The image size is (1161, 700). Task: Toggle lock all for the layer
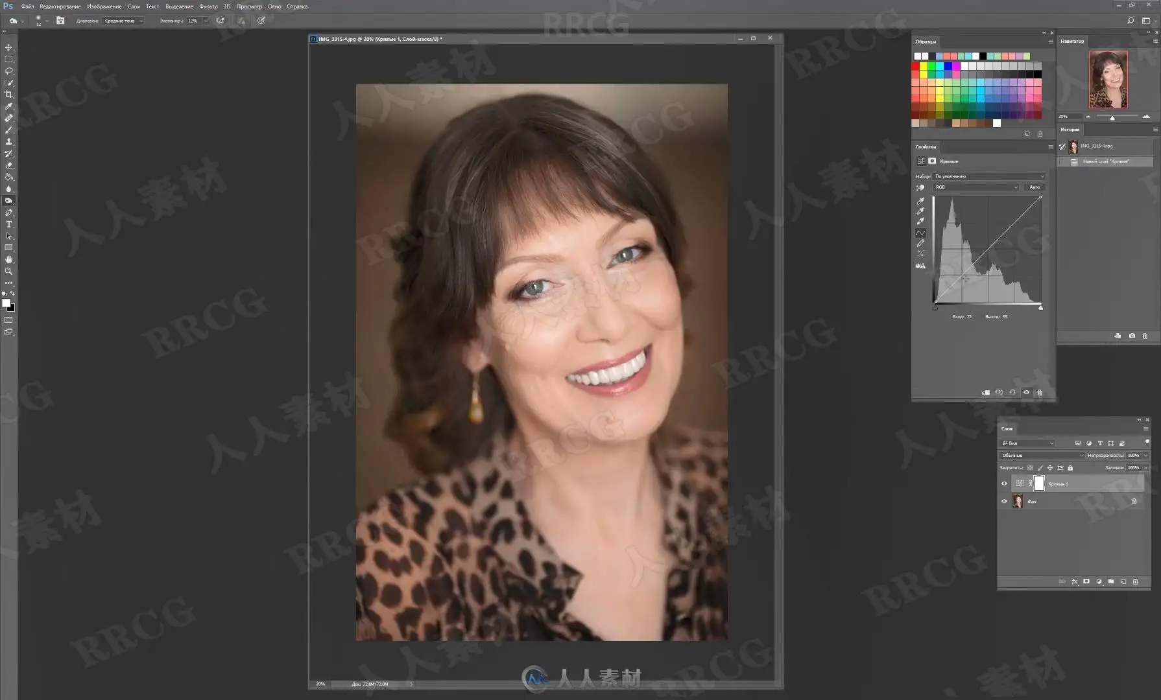point(1070,467)
